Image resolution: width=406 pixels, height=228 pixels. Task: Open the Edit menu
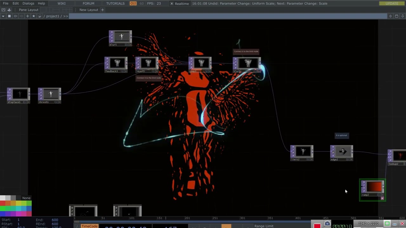[16, 3]
